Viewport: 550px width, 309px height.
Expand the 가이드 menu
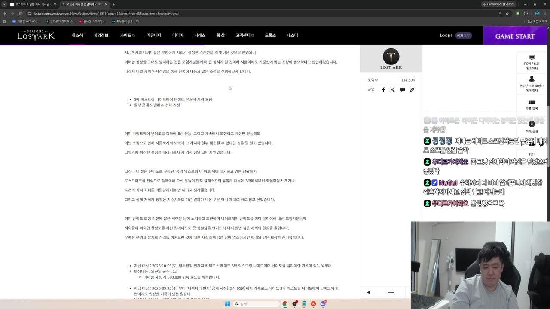click(127, 36)
